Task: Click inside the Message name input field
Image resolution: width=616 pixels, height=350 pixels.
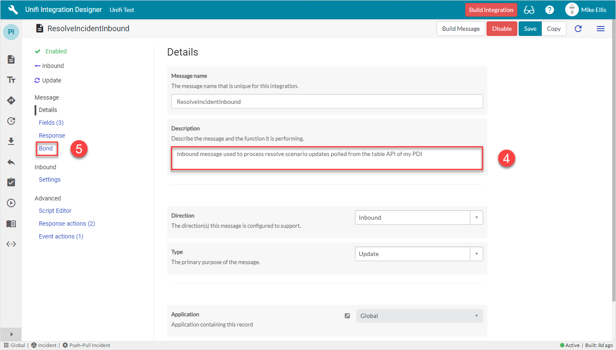Action: [327, 101]
